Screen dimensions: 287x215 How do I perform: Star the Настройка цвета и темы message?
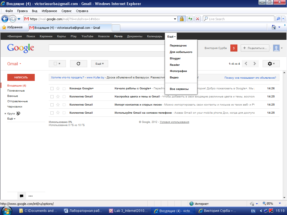click(58, 97)
